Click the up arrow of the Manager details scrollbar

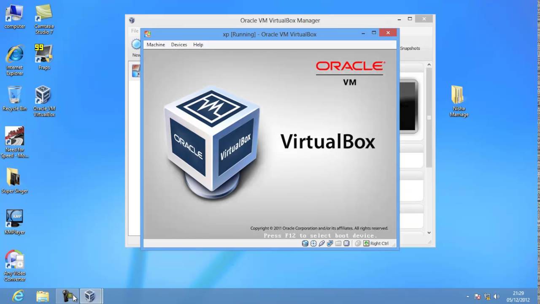(429, 65)
